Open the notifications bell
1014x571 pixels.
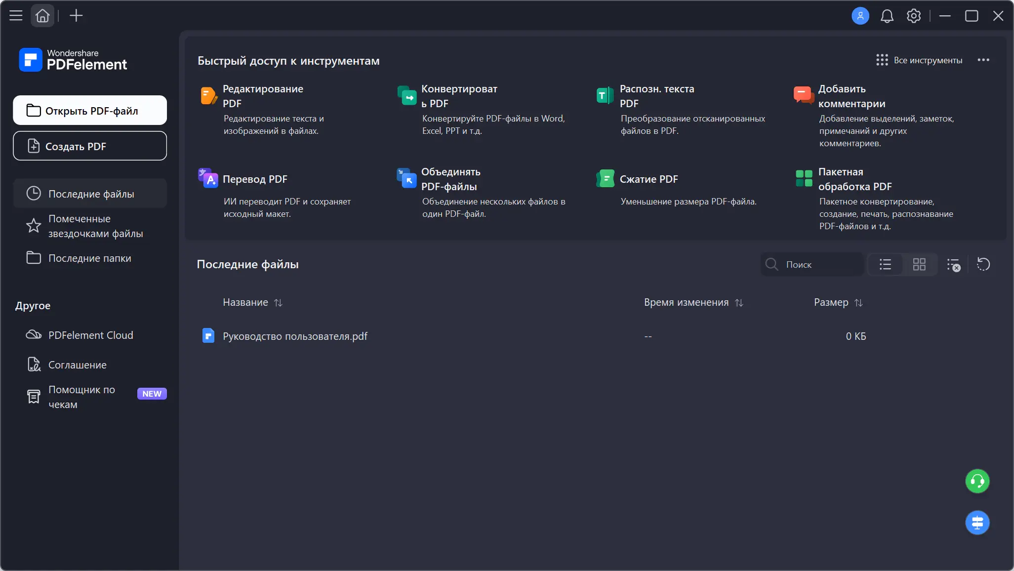coord(887,16)
